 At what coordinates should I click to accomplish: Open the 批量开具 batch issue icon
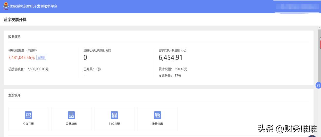tap(157, 115)
